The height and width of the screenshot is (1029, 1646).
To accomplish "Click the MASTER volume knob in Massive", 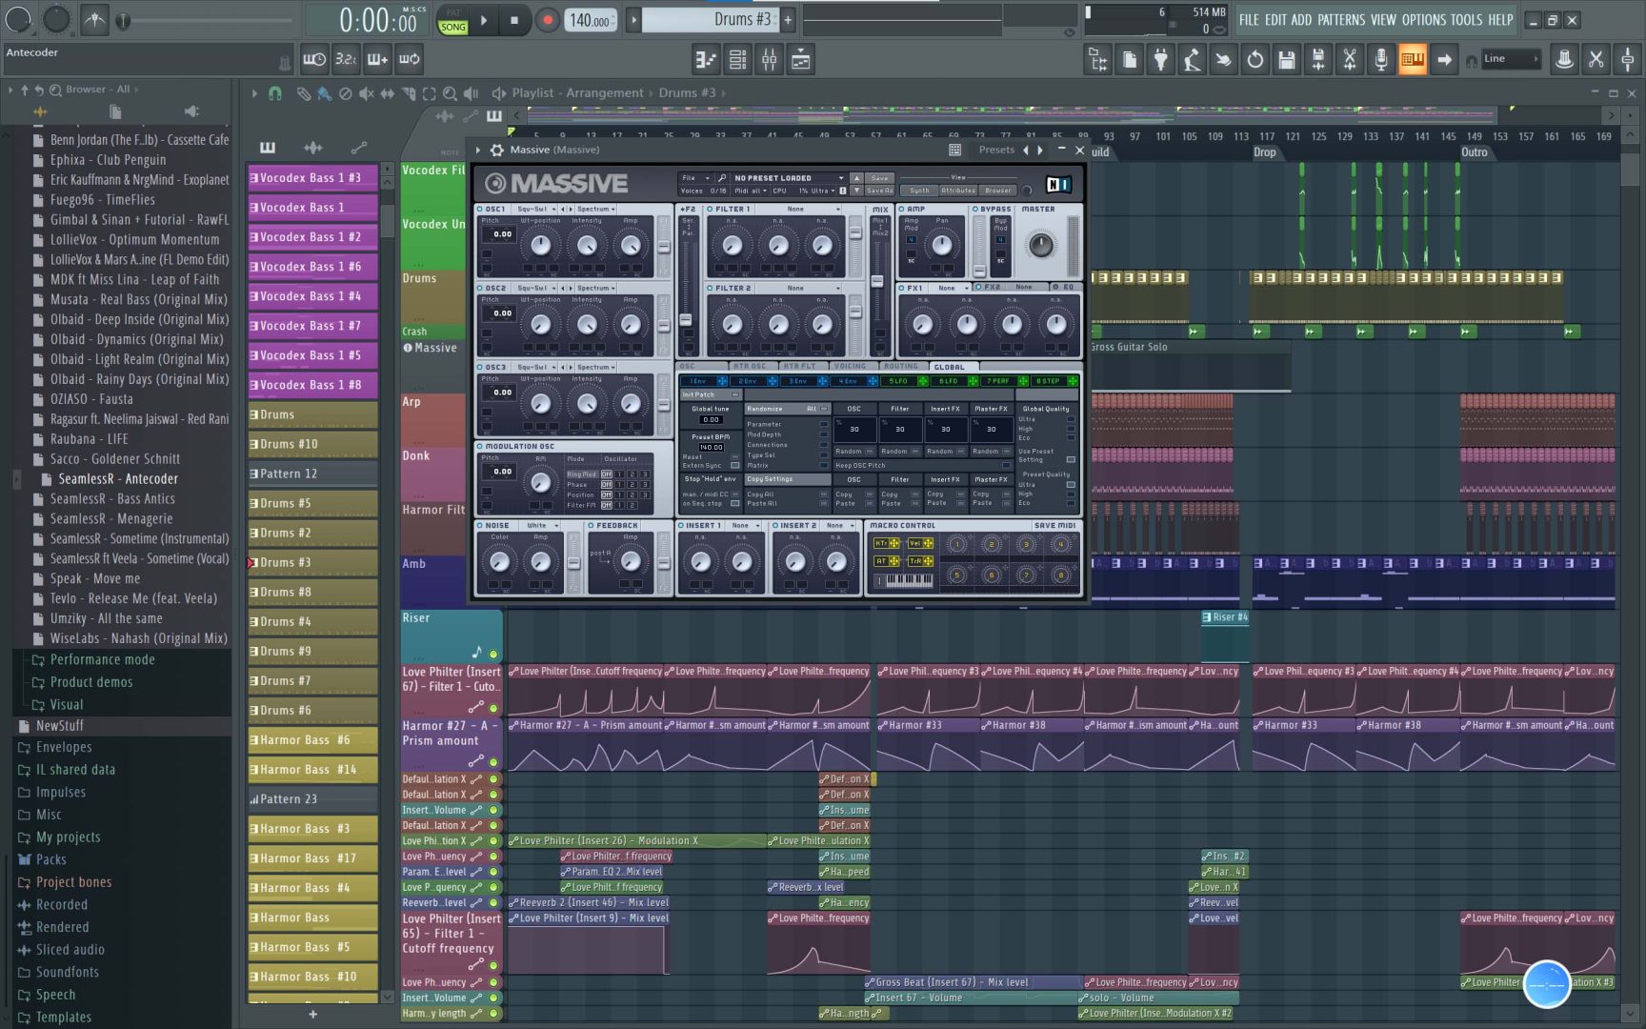I will pos(1041,245).
